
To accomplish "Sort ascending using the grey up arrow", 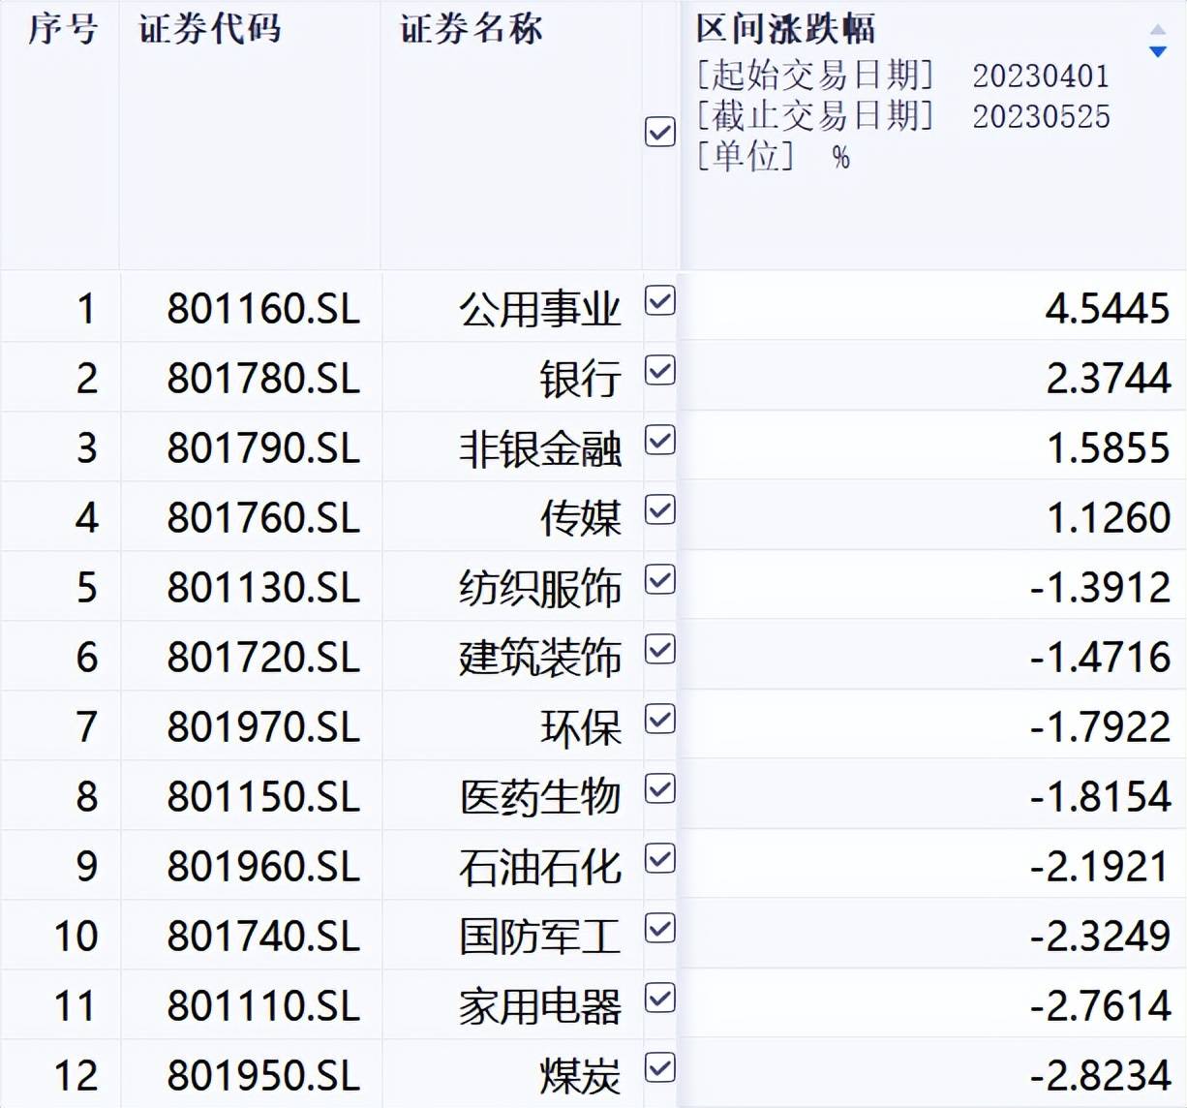I will 1157,30.
